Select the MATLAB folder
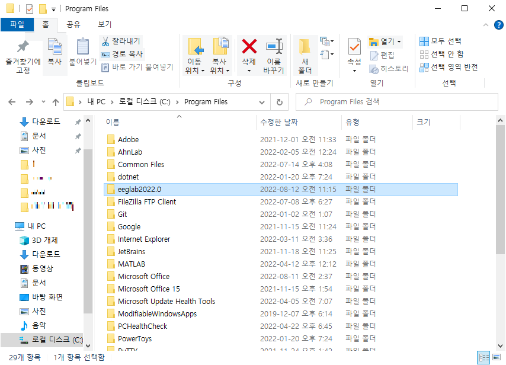 coord(281,264)
